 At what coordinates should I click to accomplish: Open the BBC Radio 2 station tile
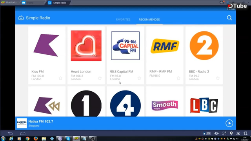tap(204, 55)
